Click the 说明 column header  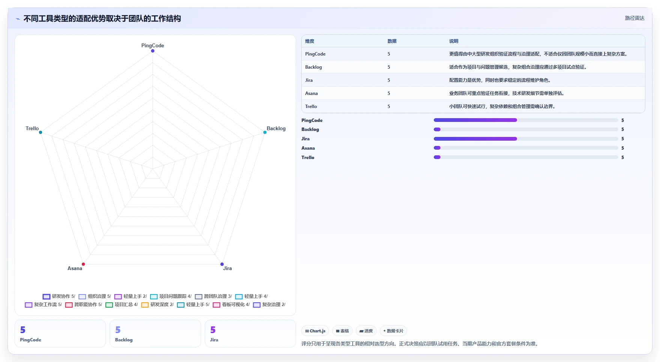(454, 41)
